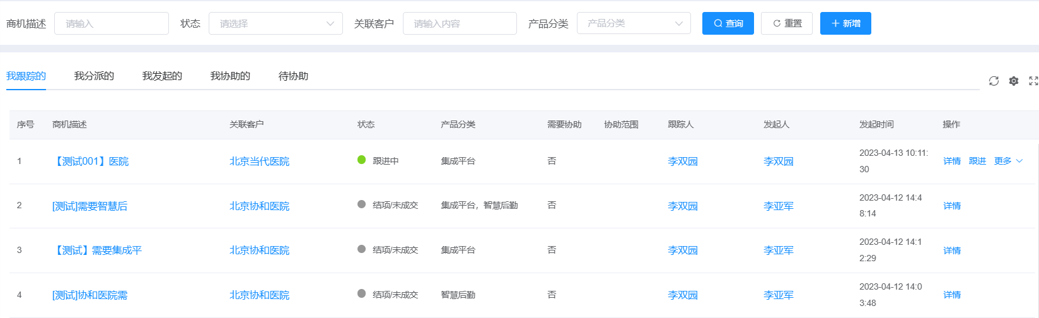Switch to the 我发起的 tab
The width and height of the screenshot is (1039, 318).
coord(162,76)
